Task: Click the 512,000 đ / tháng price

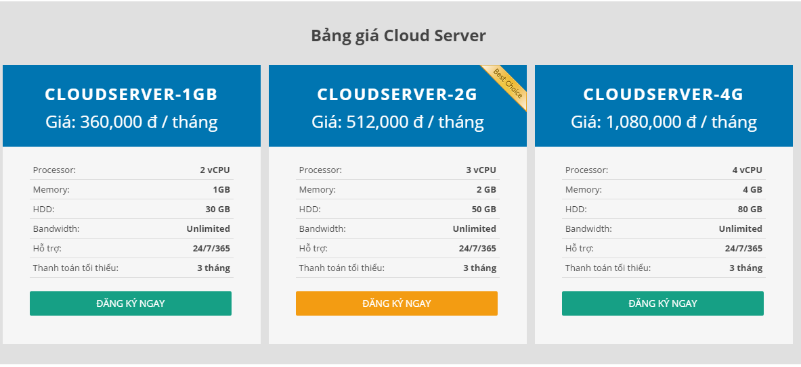Action: tap(415, 122)
